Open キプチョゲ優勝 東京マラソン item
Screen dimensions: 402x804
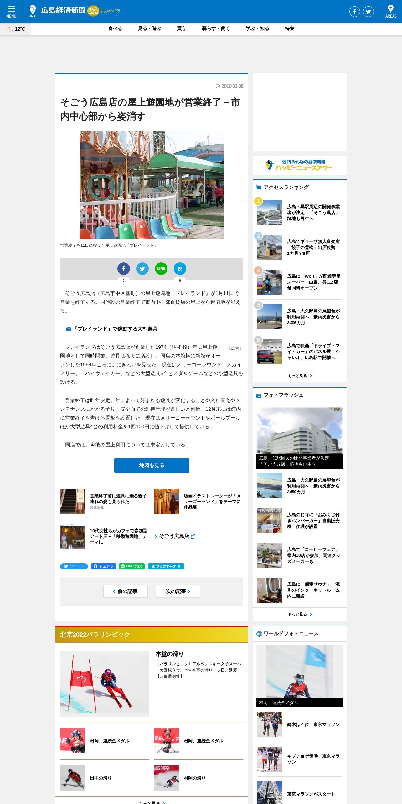tap(300, 759)
